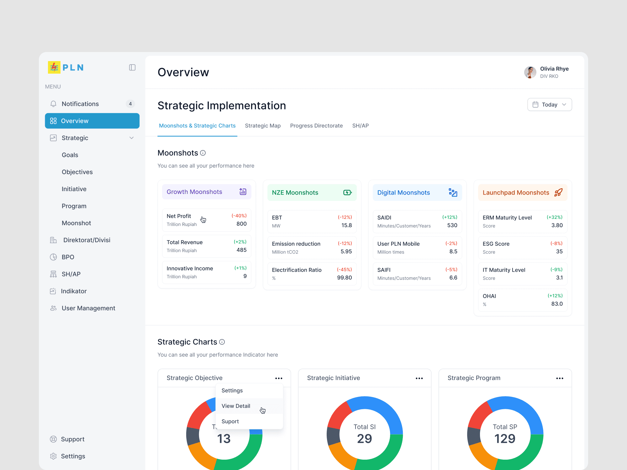Select Suport in the popup menu

point(249,421)
